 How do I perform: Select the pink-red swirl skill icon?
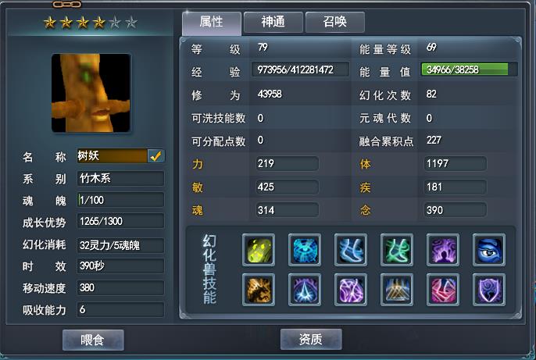pyautogui.click(x=443, y=290)
